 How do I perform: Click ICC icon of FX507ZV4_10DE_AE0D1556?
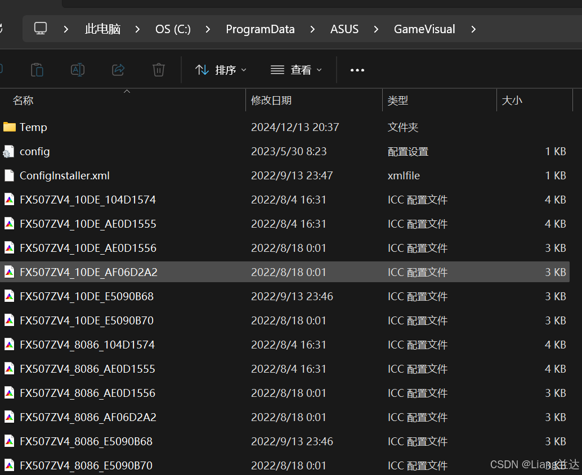pyautogui.click(x=9, y=248)
